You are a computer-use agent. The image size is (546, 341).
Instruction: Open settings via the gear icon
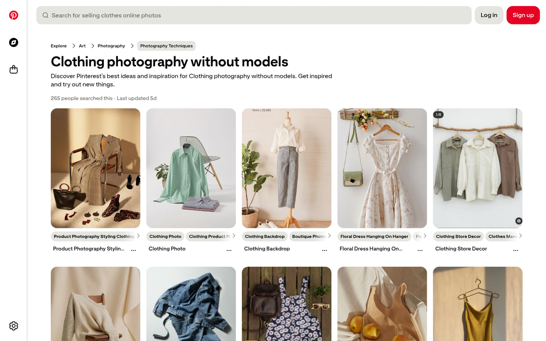13,326
